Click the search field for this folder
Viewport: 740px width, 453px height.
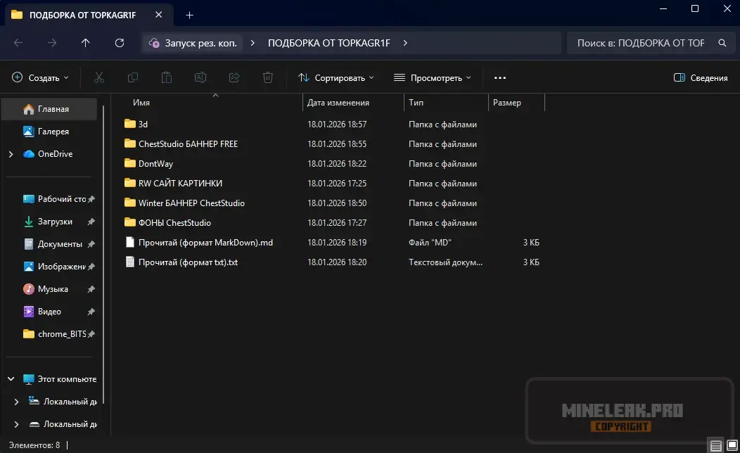640,43
